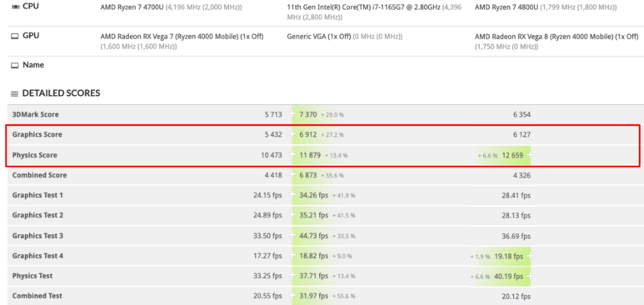
Task: Select the AMD Ryzen 7 4700U CPU entry
Action: pyautogui.click(x=172, y=7)
